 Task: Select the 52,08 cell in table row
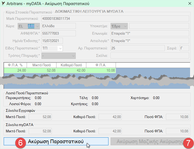[42, 70]
